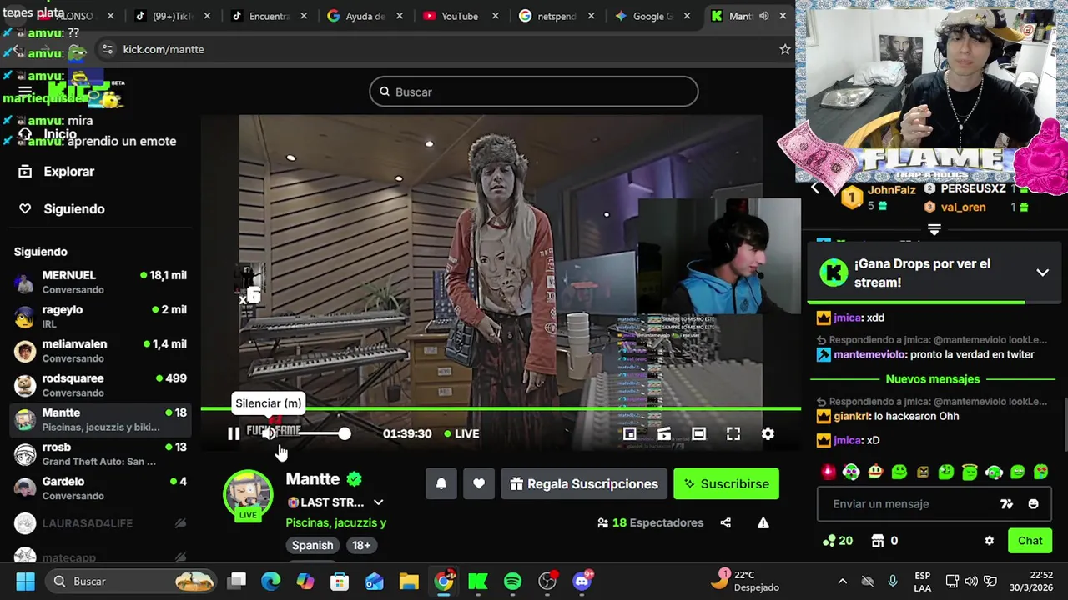Open Kick app from the taskbar
The image size is (1068, 600).
pos(478,581)
